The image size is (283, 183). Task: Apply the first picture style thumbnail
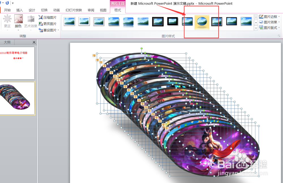(69, 22)
